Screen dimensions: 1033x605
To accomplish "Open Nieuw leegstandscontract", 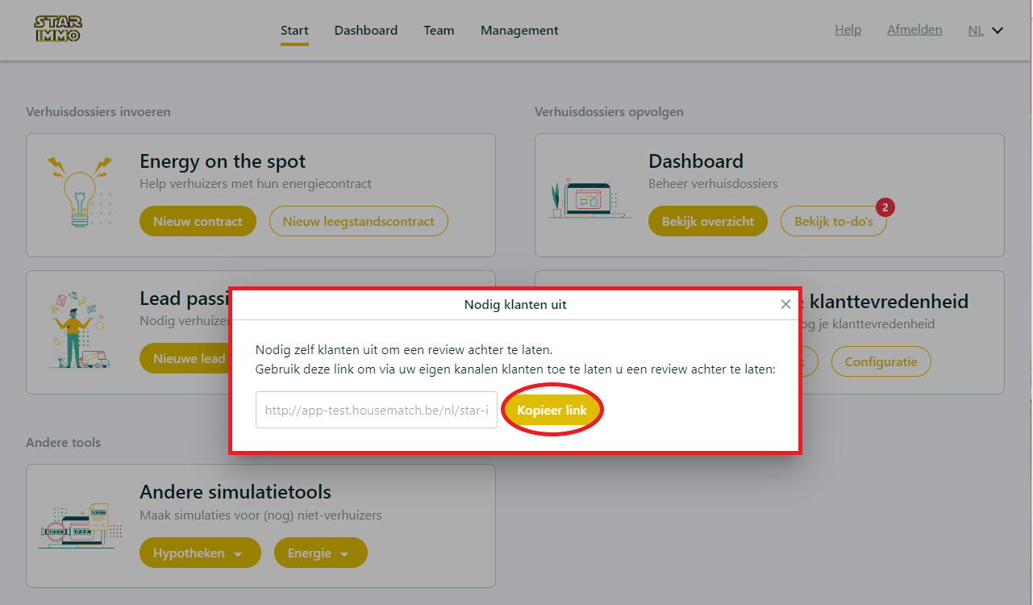I will [359, 221].
